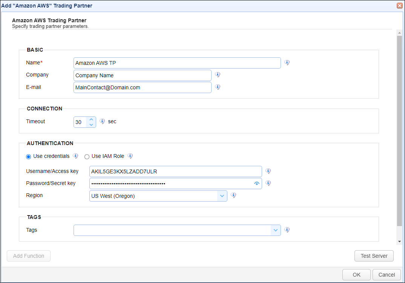Image resolution: width=405 pixels, height=283 pixels.
Task: Click the info icon beside Tags field
Action: 287,230
